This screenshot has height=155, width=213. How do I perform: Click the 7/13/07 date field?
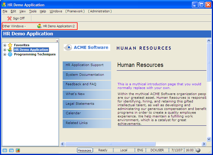point(177,150)
